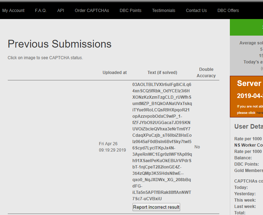Open the DBC Offers menu item

tap(228, 11)
